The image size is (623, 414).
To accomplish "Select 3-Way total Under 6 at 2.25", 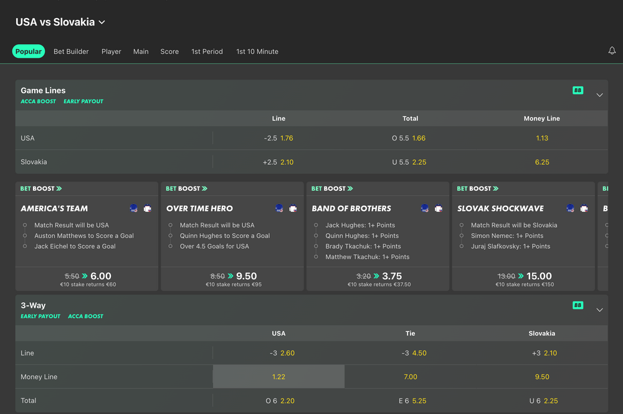I will pyautogui.click(x=542, y=400).
